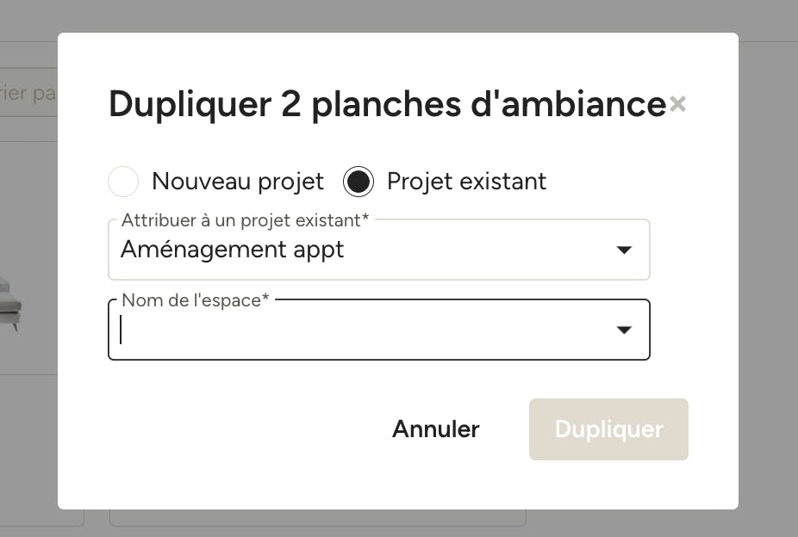Click the arrow beside Aménagement appt
Screen dimensions: 798x537
(x=624, y=250)
